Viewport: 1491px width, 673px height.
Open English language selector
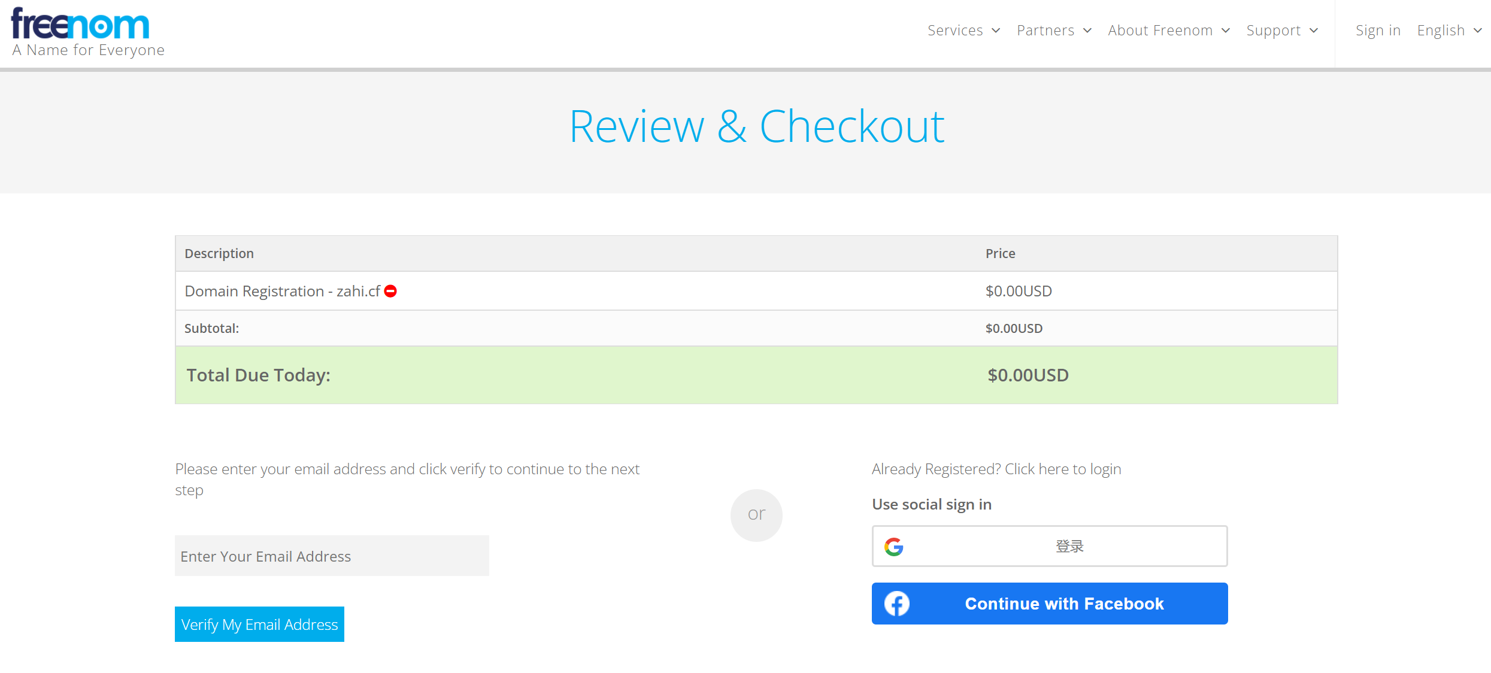[1448, 31]
